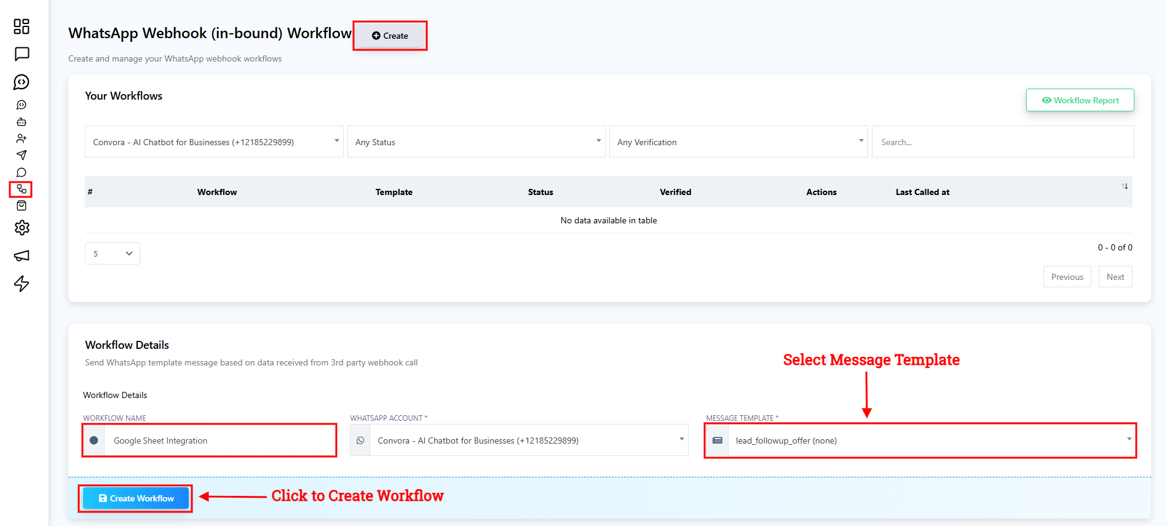Sort by the Last Called at column header
Screen dimensions: 1167x526
(x=922, y=192)
